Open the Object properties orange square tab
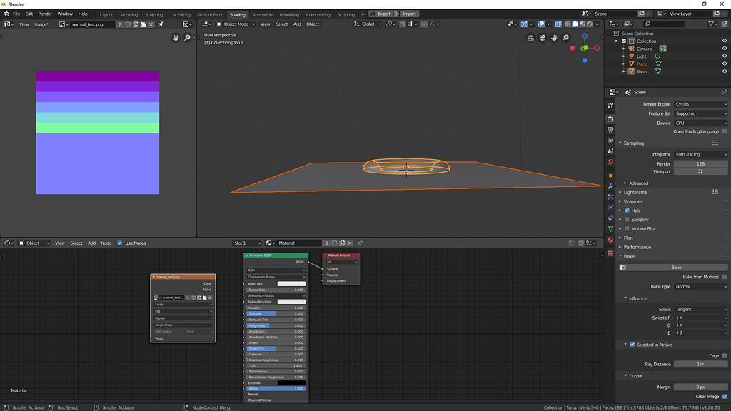The image size is (731, 411). point(610,176)
